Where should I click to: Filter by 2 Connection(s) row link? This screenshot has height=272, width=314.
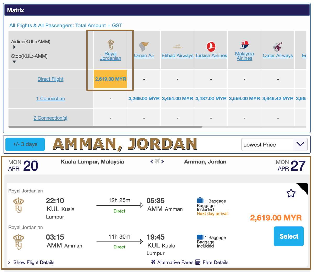[x=51, y=118]
